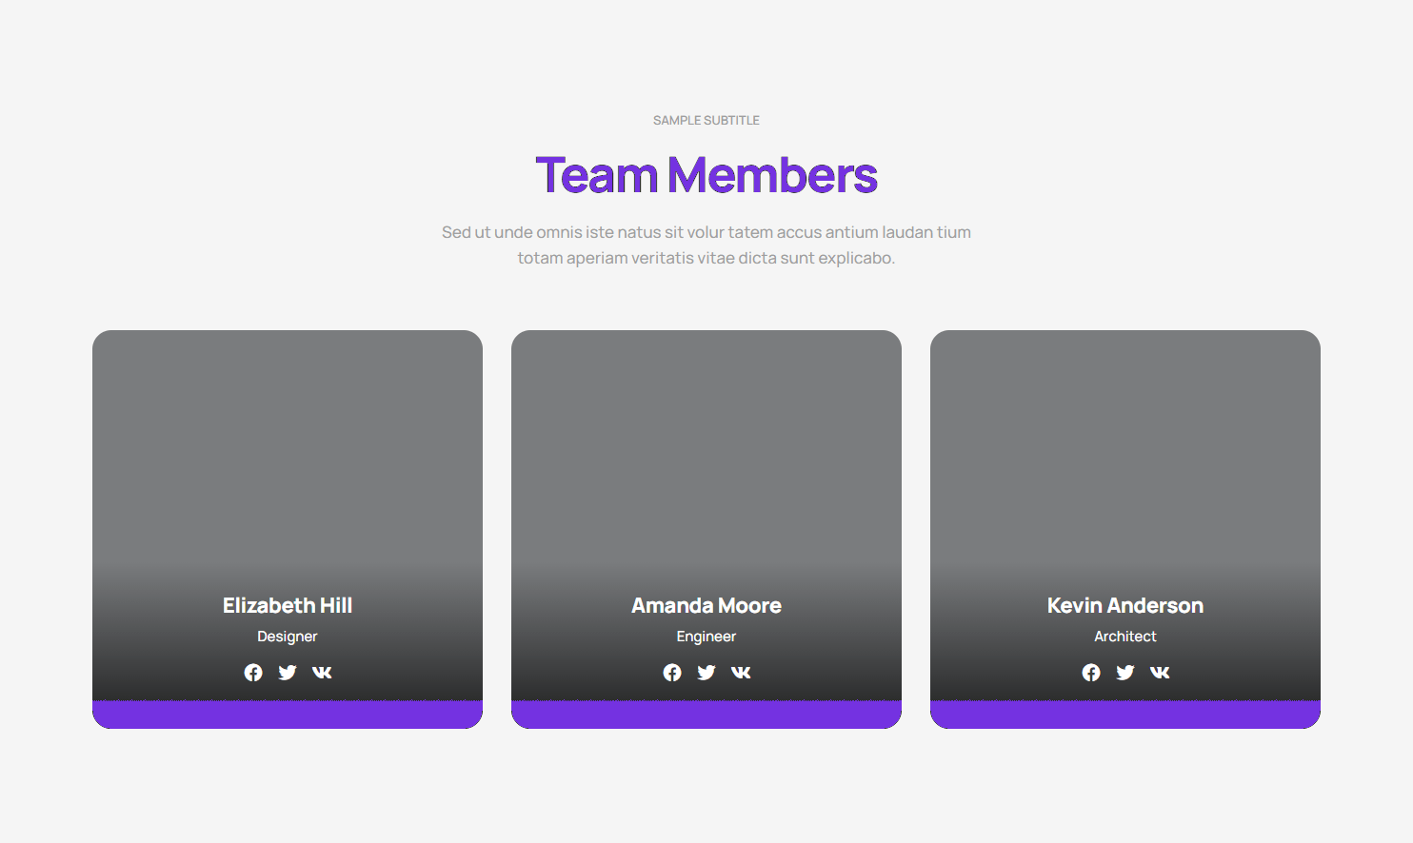Image resolution: width=1413 pixels, height=843 pixels.
Task: Click Amanda Moore's Twitter icon
Action: click(706, 673)
